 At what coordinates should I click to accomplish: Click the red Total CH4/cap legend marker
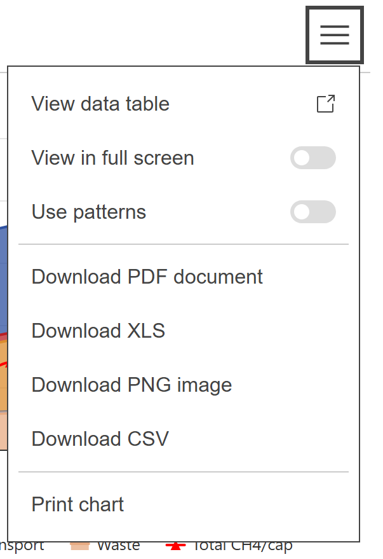(x=175, y=546)
